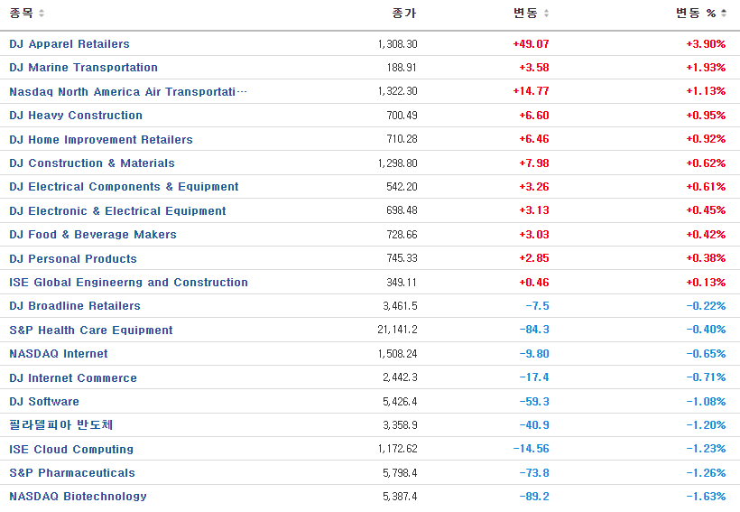Open Nasdaq North America Air Transportation link

coord(128,91)
